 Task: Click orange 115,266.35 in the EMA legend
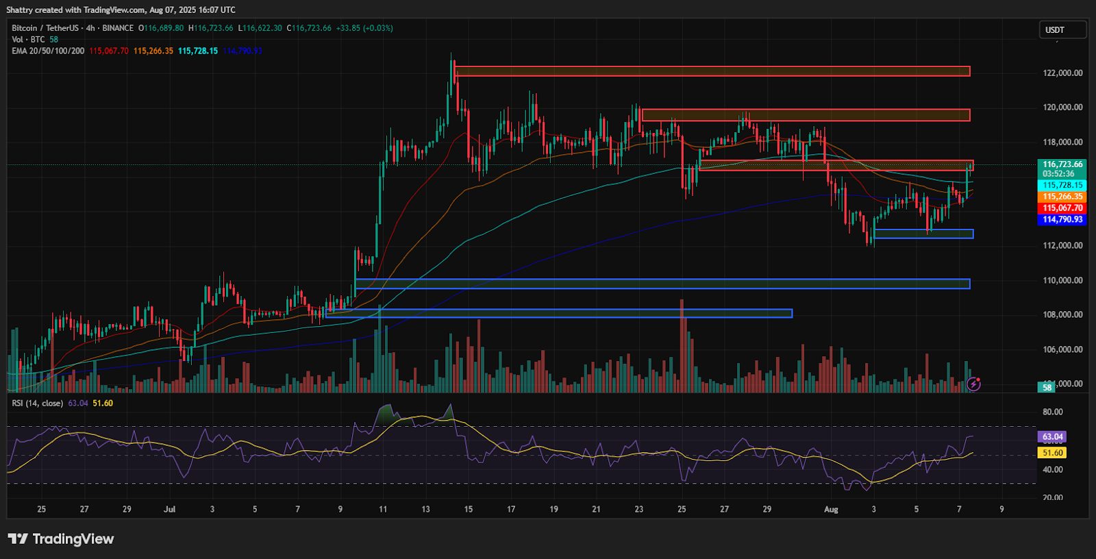click(x=153, y=51)
